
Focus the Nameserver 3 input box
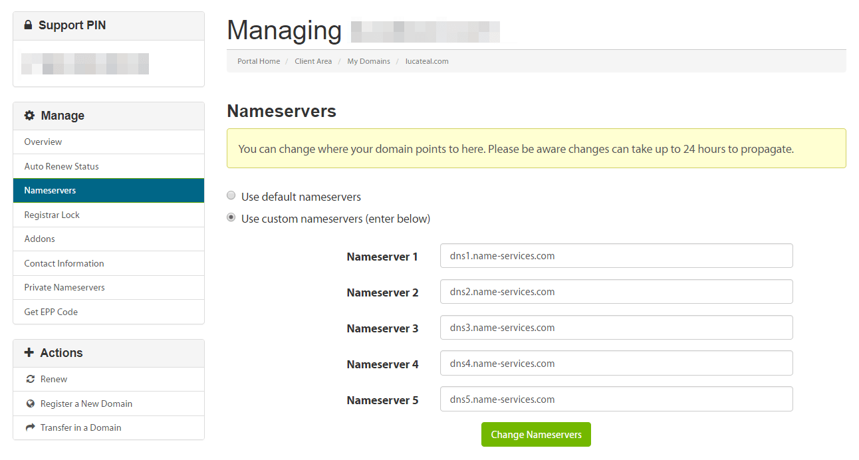[x=616, y=328]
